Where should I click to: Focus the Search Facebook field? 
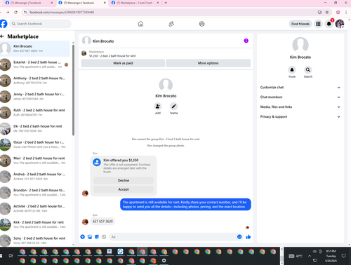click(40, 24)
